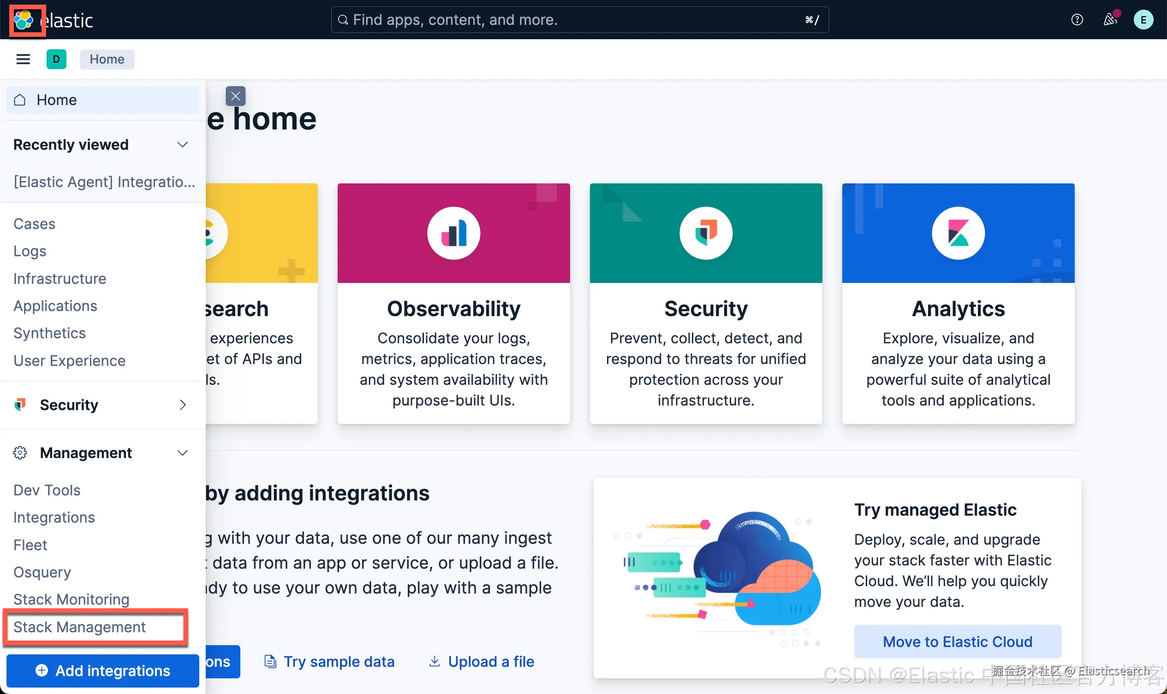Open the help menu icon
Image resolution: width=1167 pixels, height=694 pixels.
[1077, 20]
